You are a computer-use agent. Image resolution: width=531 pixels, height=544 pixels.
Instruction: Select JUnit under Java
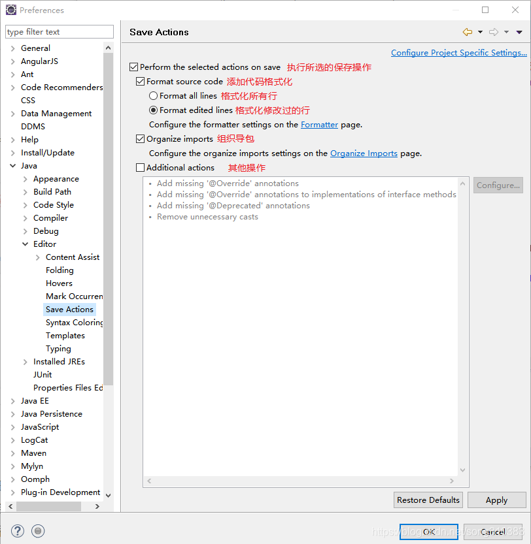(43, 375)
